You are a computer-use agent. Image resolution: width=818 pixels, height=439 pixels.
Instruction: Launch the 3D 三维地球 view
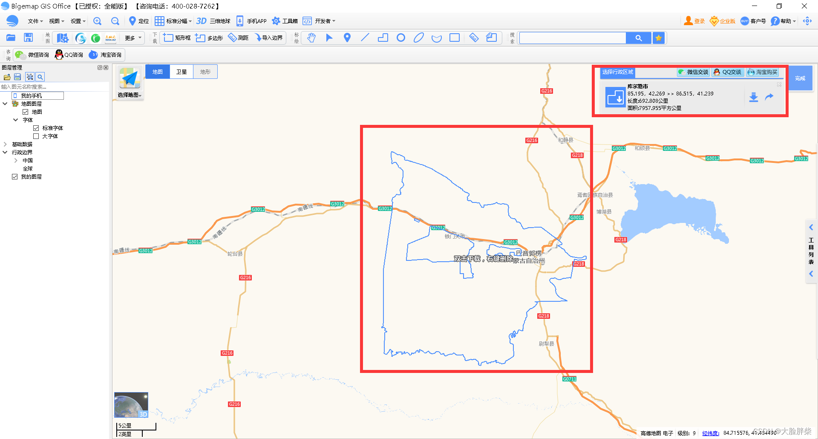[213, 21]
